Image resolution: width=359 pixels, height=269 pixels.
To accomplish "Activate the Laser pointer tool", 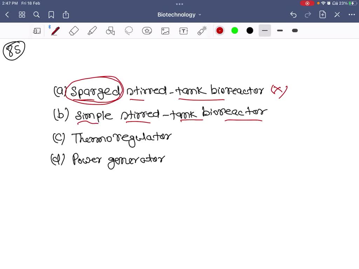I will (202, 30).
